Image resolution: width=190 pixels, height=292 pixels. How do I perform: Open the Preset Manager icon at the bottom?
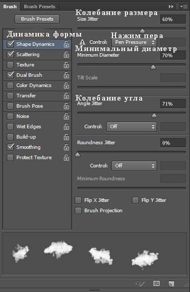(156, 283)
